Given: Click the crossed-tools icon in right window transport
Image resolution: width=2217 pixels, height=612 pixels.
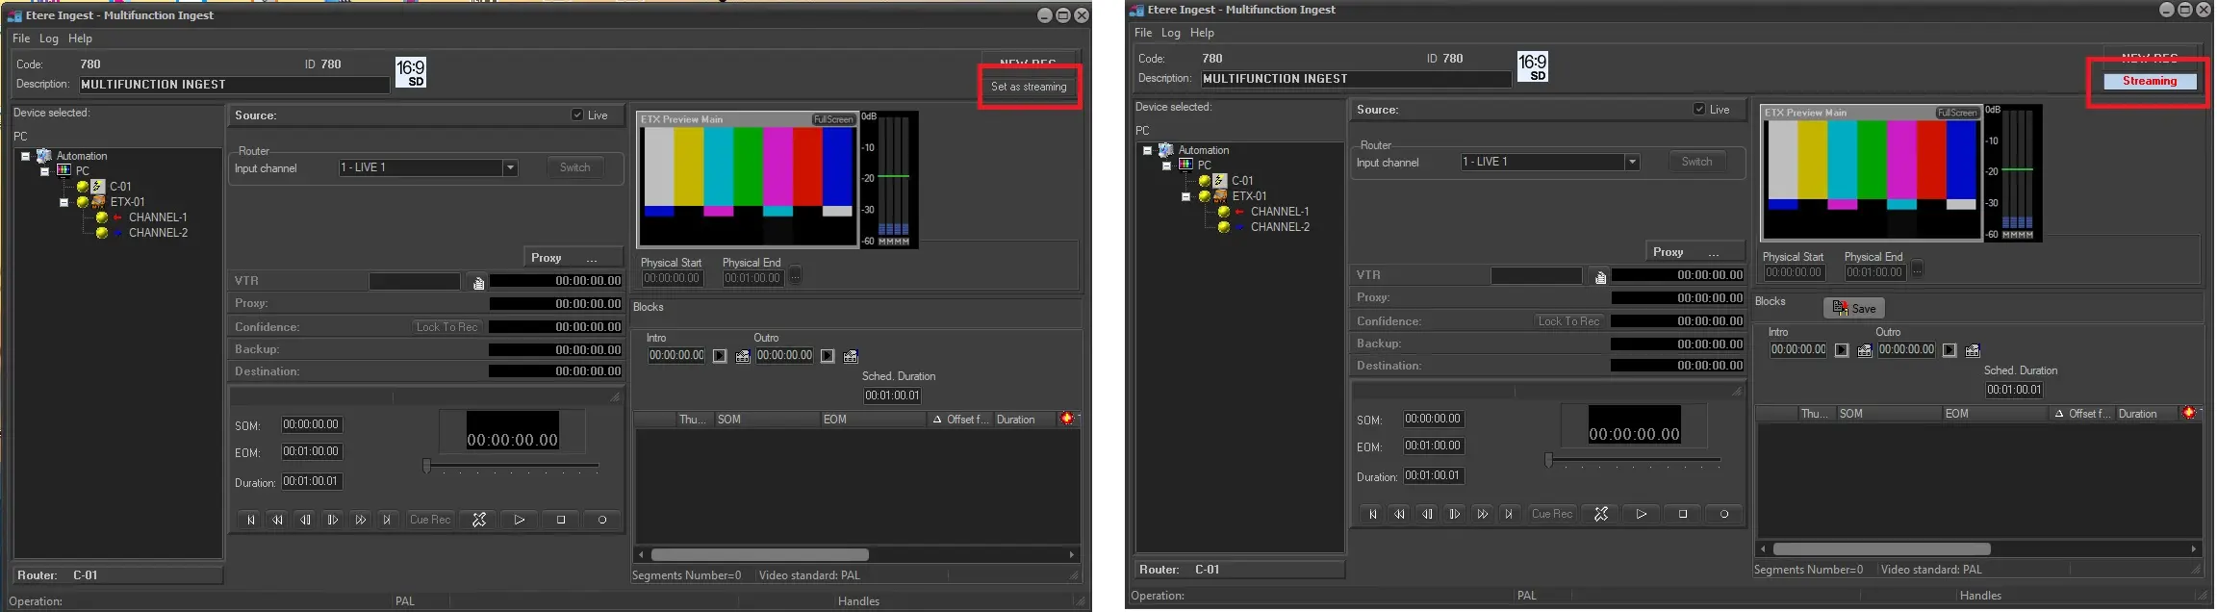Looking at the screenshot, I should click(1600, 514).
